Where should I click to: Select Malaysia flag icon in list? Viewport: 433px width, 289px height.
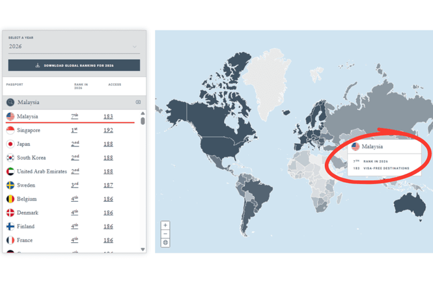coord(10,117)
